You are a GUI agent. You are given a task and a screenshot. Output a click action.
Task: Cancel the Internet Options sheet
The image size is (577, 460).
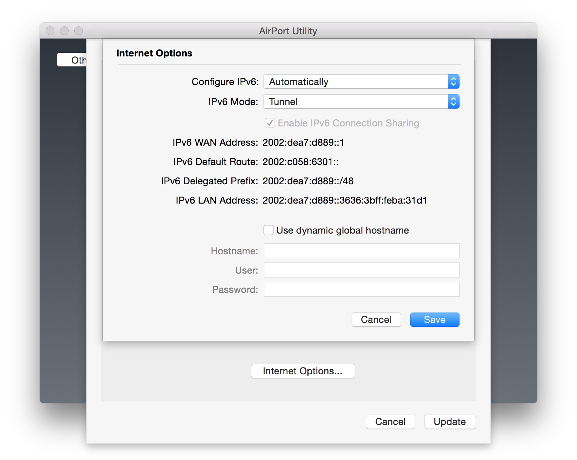pyautogui.click(x=376, y=320)
